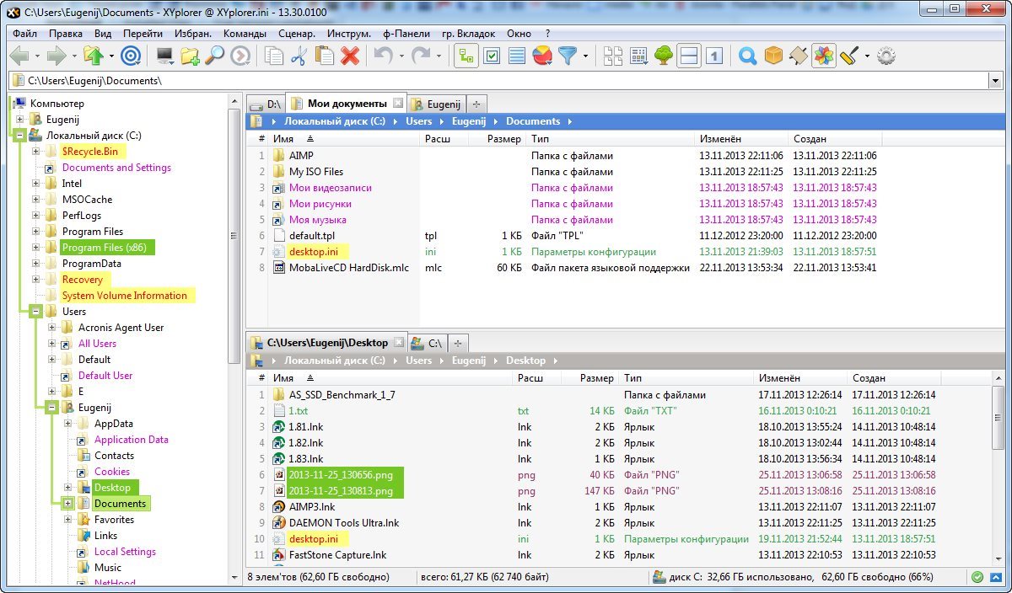Toggle color filters with the pinwheel button

point(823,56)
